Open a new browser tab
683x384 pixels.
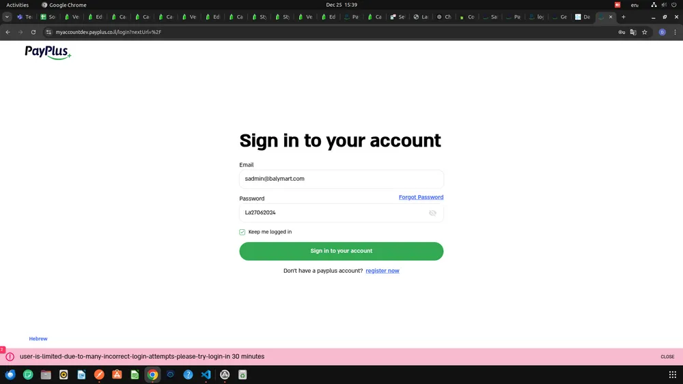623,17
